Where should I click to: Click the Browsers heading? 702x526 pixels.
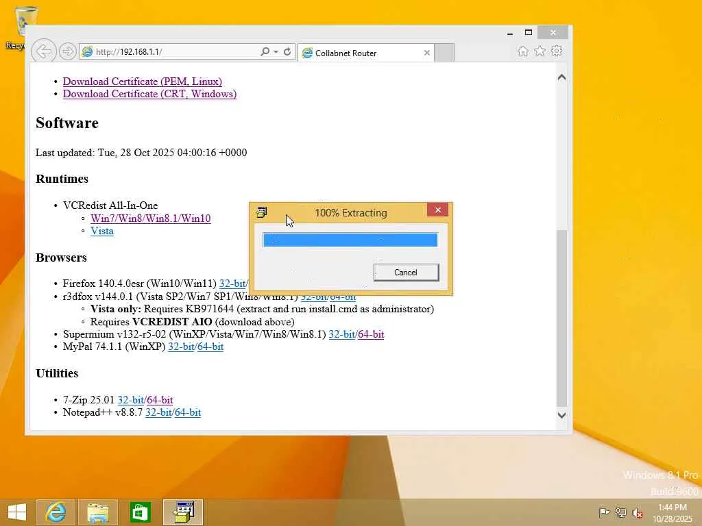coord(61,258)
